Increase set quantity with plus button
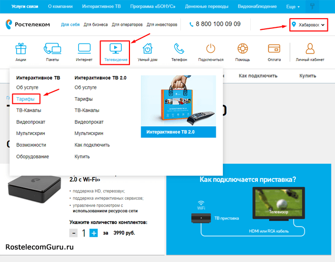 tap(93, 233)
